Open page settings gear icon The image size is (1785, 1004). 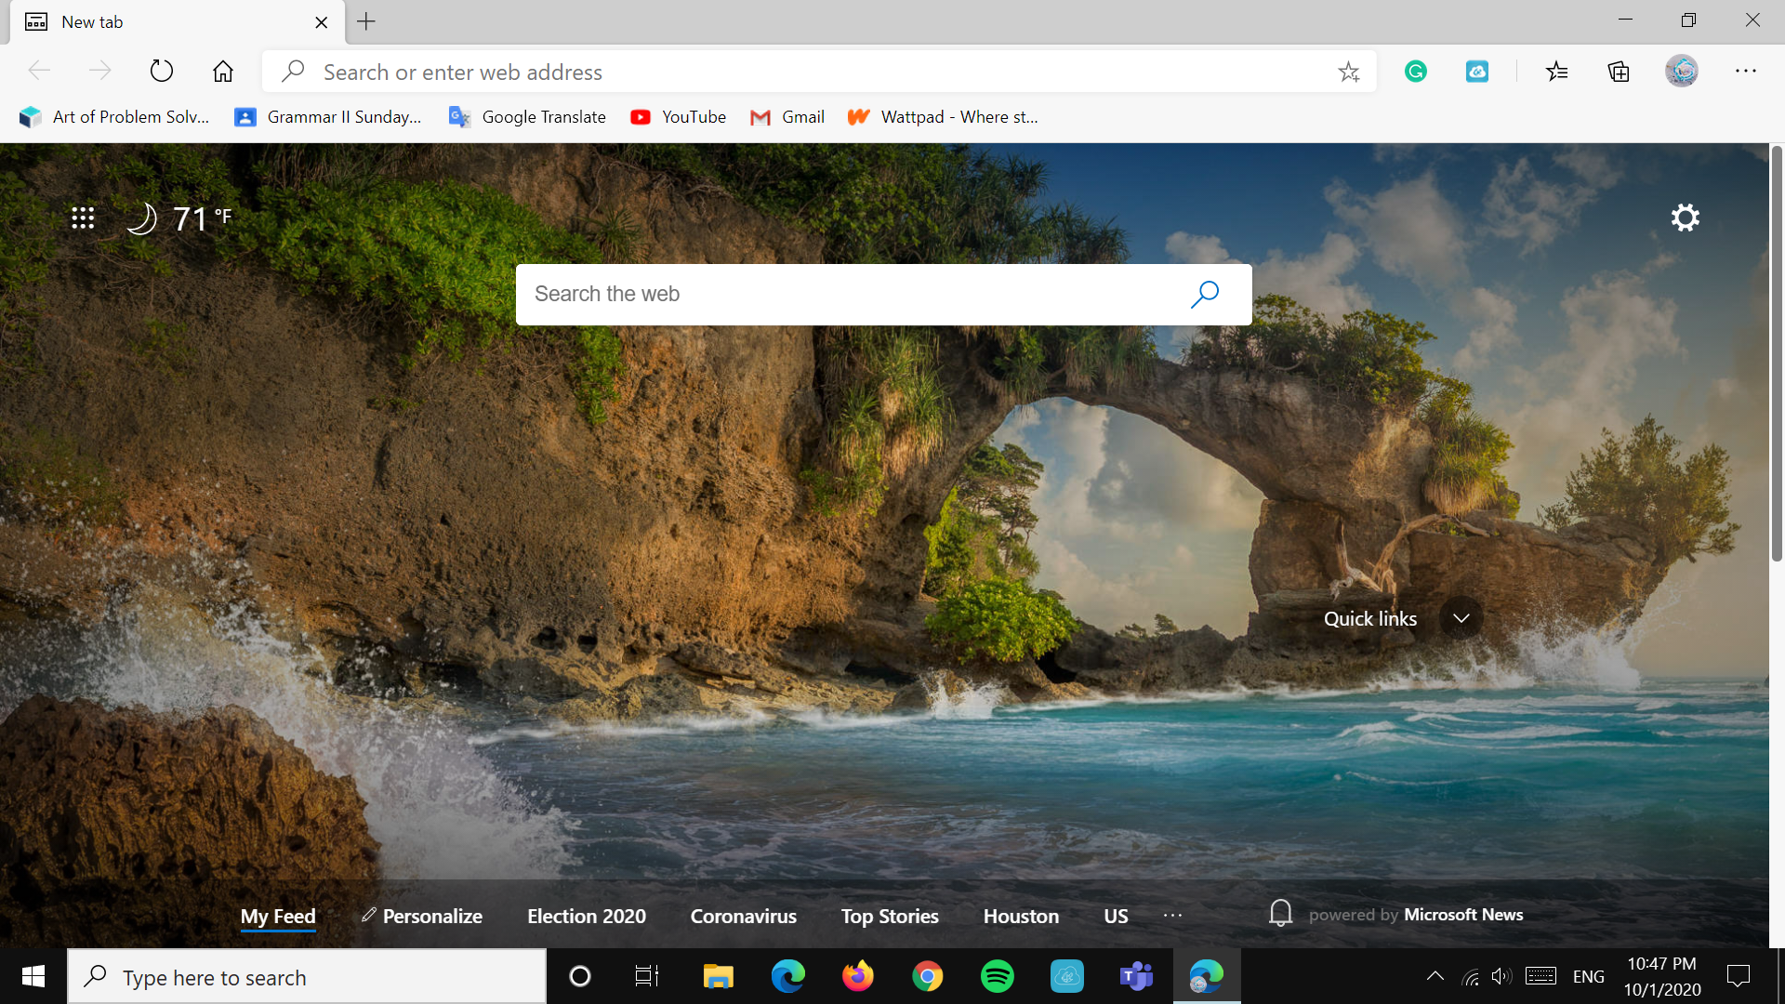point(1685,218)
